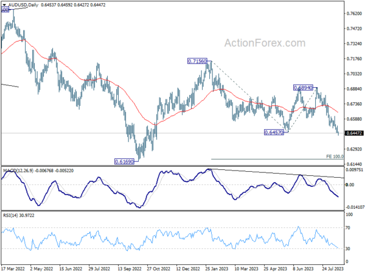The image size is (365, 274).
Task: Click the 24 Jul 2023 date marker
Action: click(333, 269)
